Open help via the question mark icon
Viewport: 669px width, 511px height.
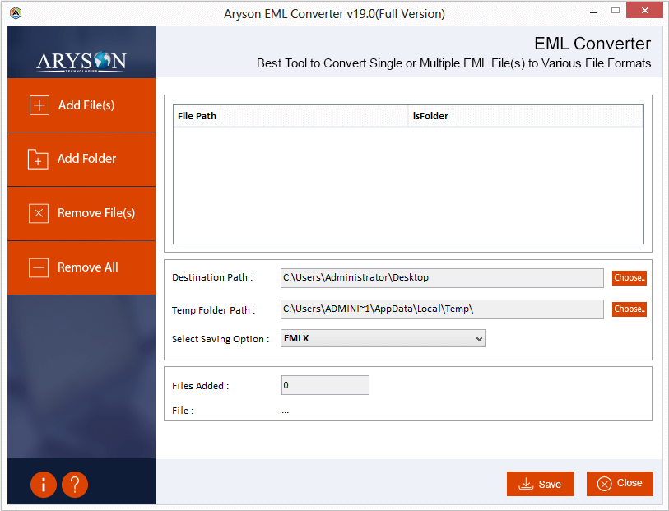point(74,485)
